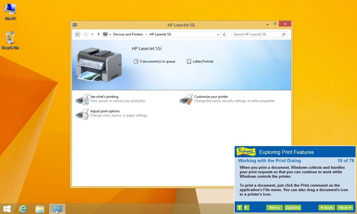The width and height of the screenshot is (357, 214).
Task: Toggle lesson text with the T button
Action: (x=239, y=208)
